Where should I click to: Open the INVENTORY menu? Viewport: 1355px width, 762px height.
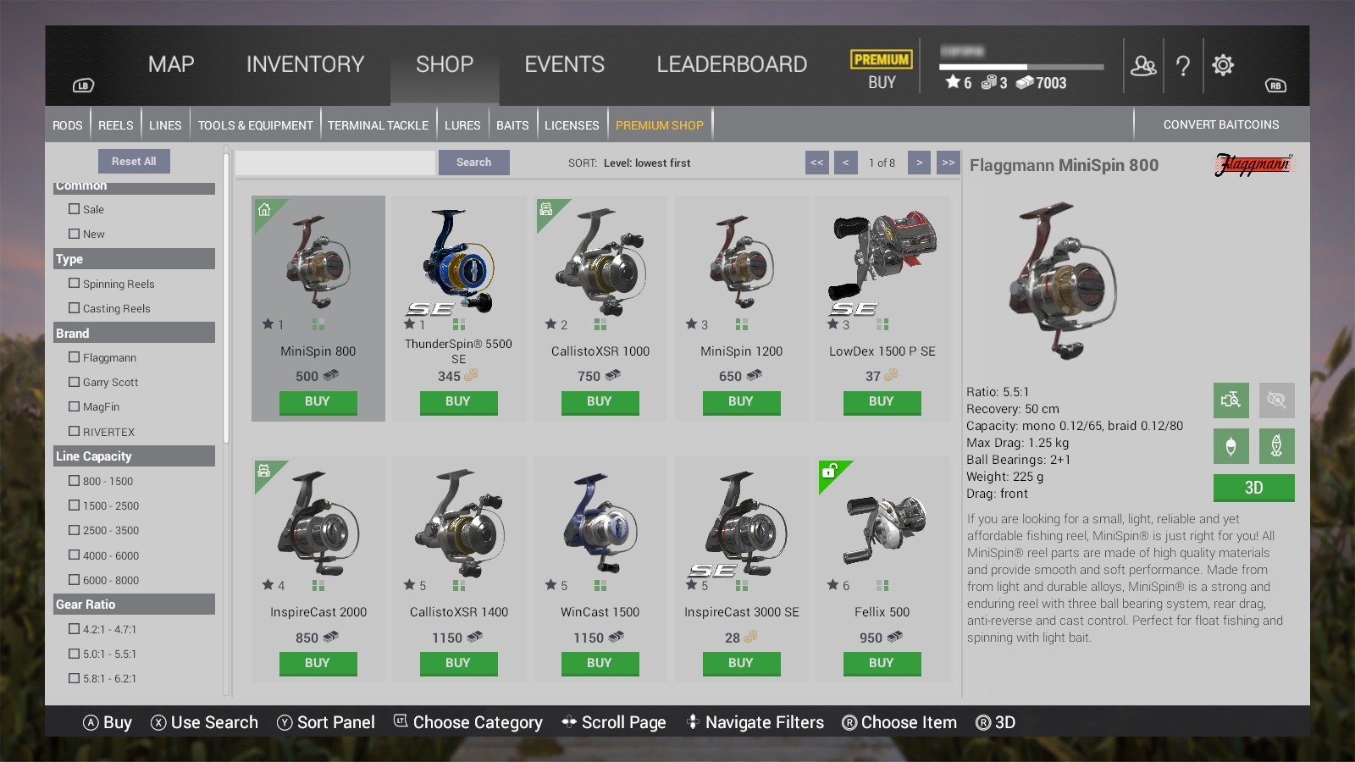pyautogui.click(x=305, y=64)
